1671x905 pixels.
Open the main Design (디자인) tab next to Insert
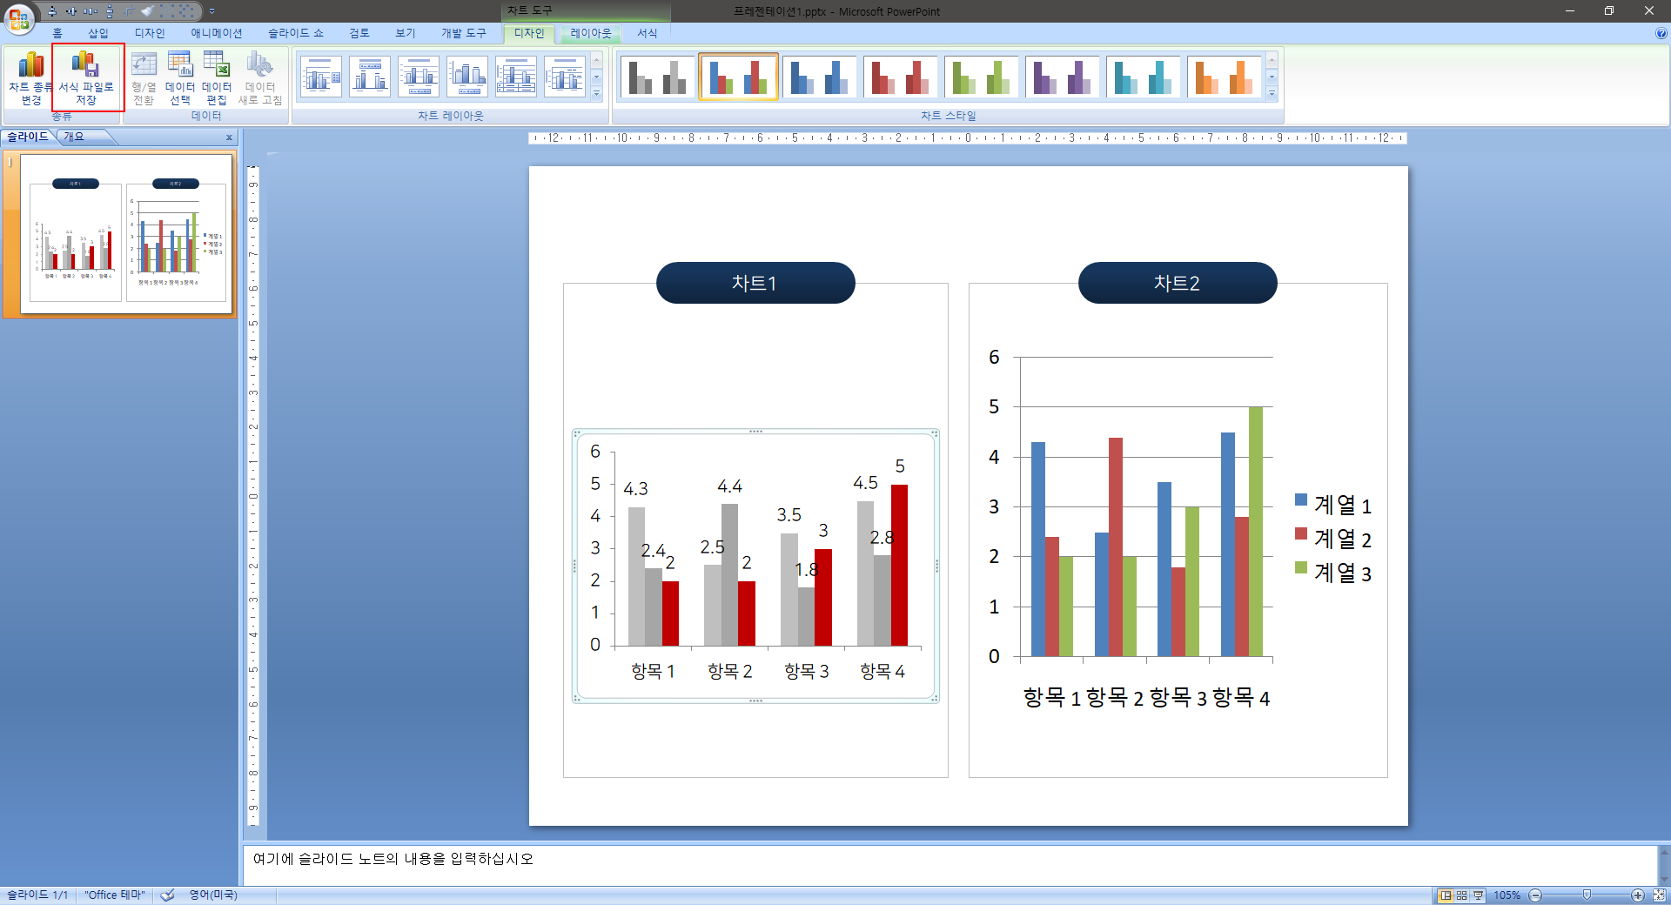(x=150, y=33)
